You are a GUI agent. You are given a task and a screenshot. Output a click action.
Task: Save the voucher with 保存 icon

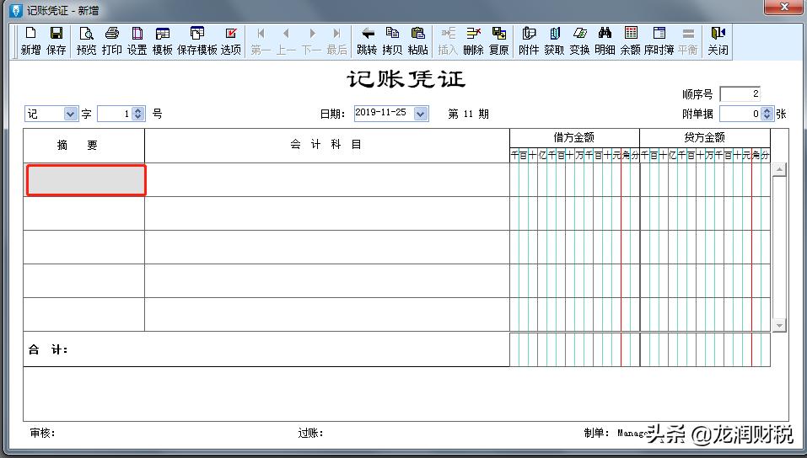pyautogui.click(x=56, y=34)
